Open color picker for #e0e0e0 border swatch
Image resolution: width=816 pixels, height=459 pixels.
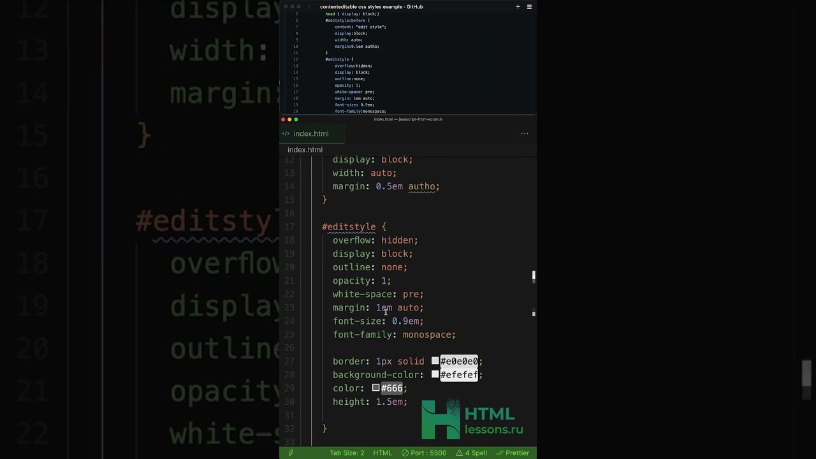click(x=435, y=361)
